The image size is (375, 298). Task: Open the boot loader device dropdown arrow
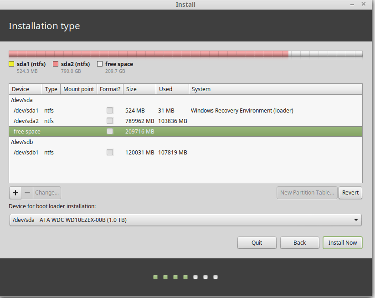pyautogui.click(x=356, y=220)
